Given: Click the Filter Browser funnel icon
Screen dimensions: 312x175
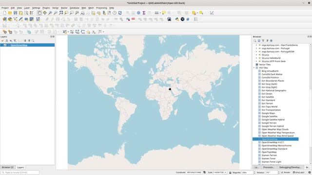Looking at the screenshot, I should pyautogui.click(x=263, y=41).
